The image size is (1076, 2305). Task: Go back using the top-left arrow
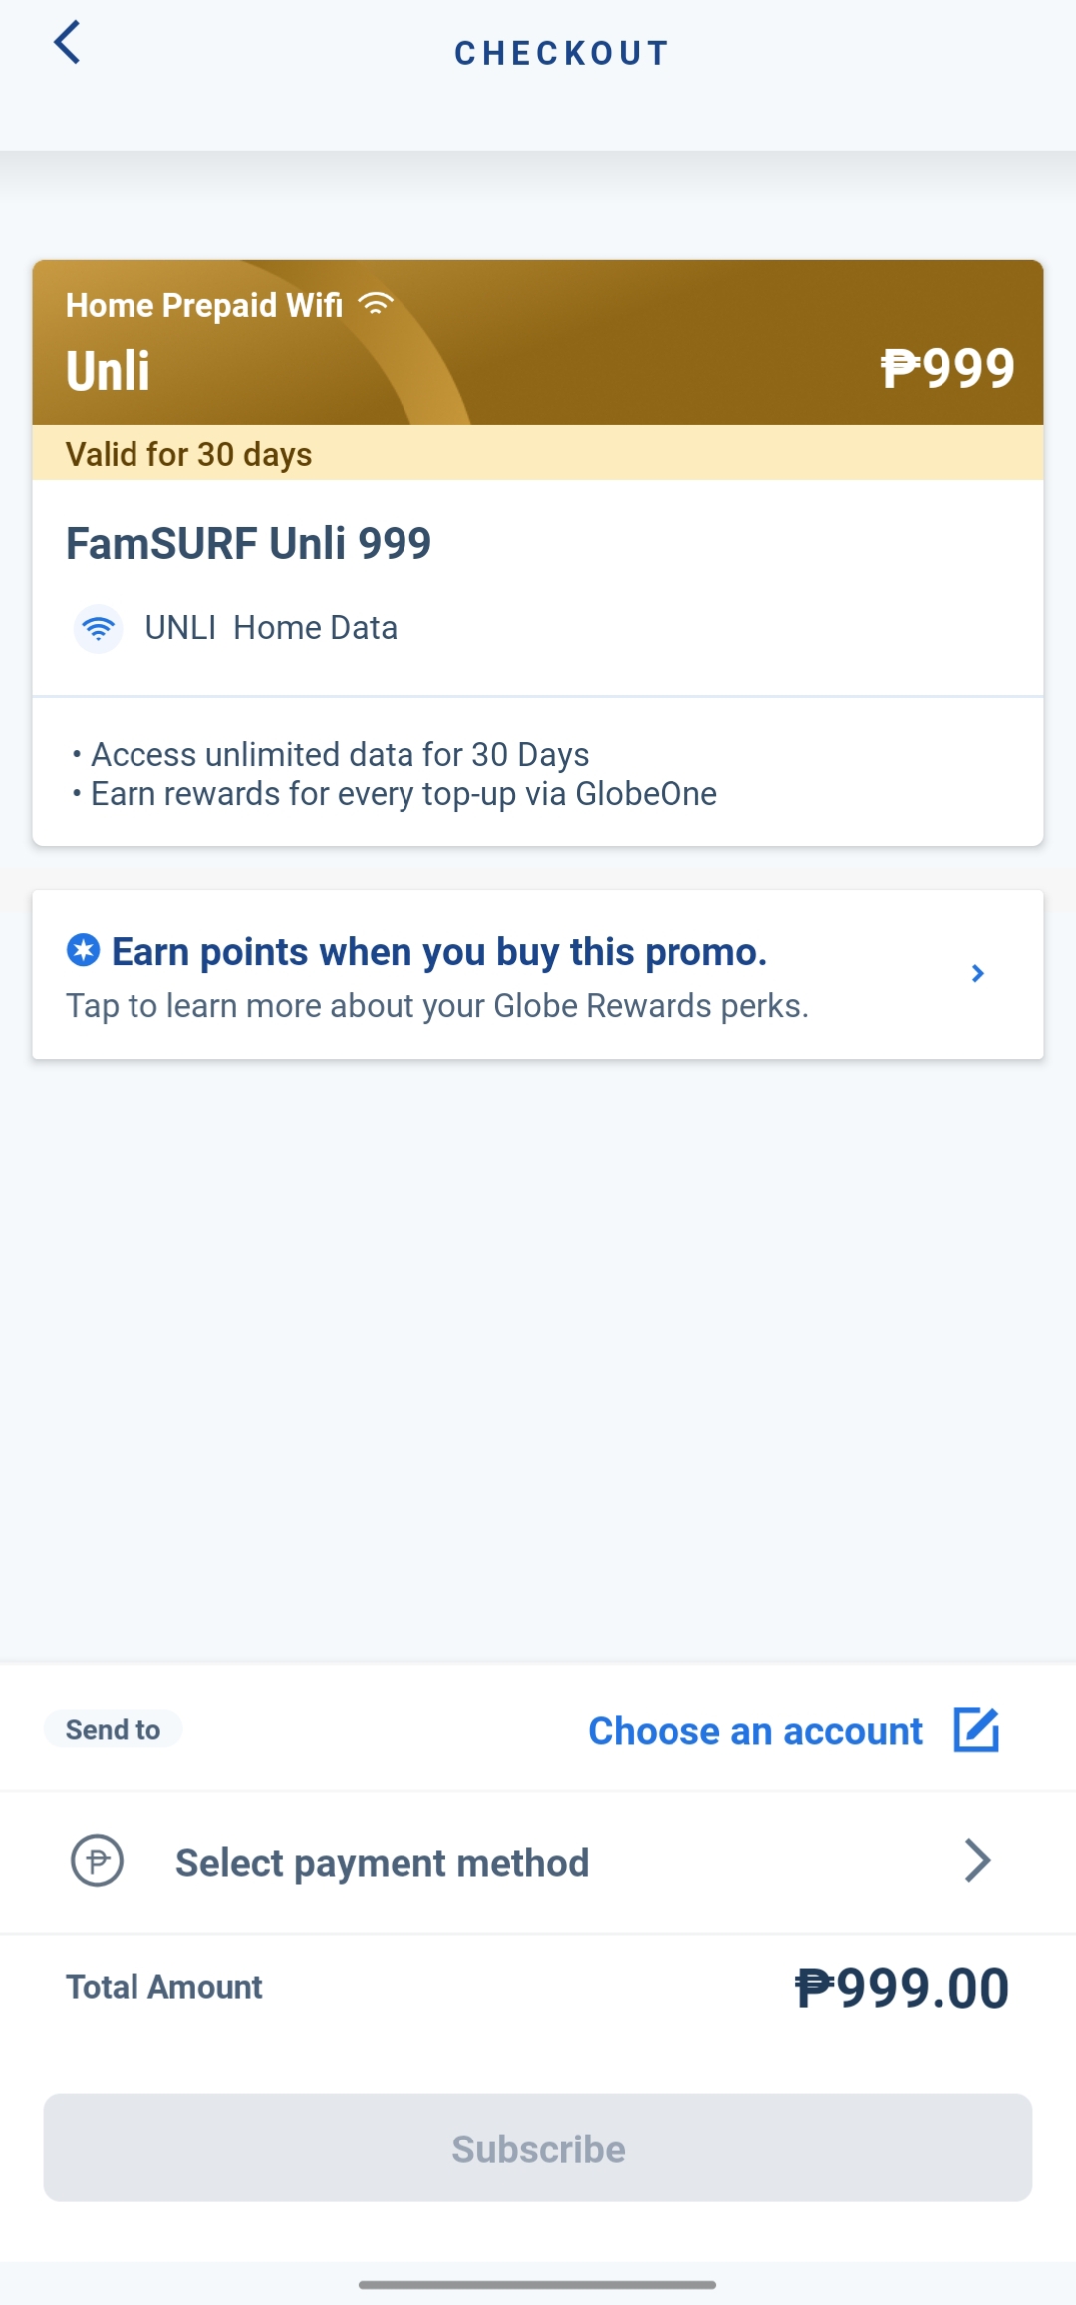(x=67, y=43)
